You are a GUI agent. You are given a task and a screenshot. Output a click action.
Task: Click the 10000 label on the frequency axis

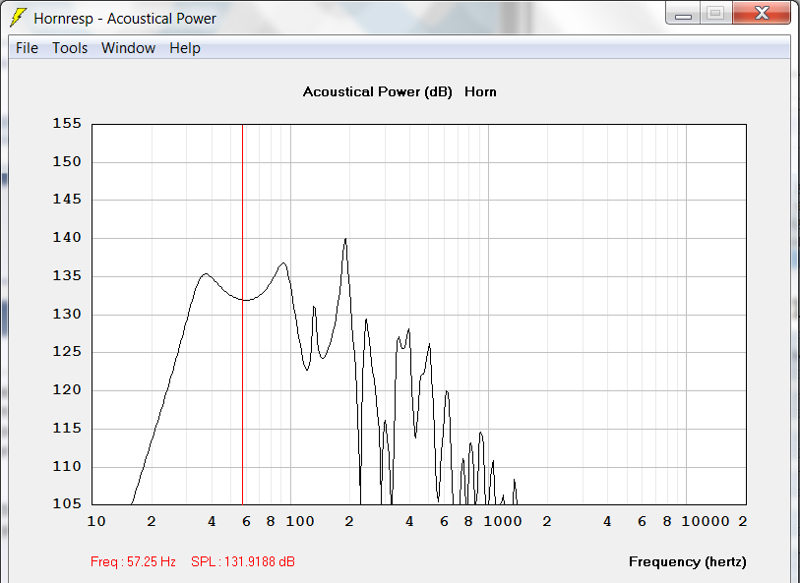pyautogui.click(x=706, y=521)
